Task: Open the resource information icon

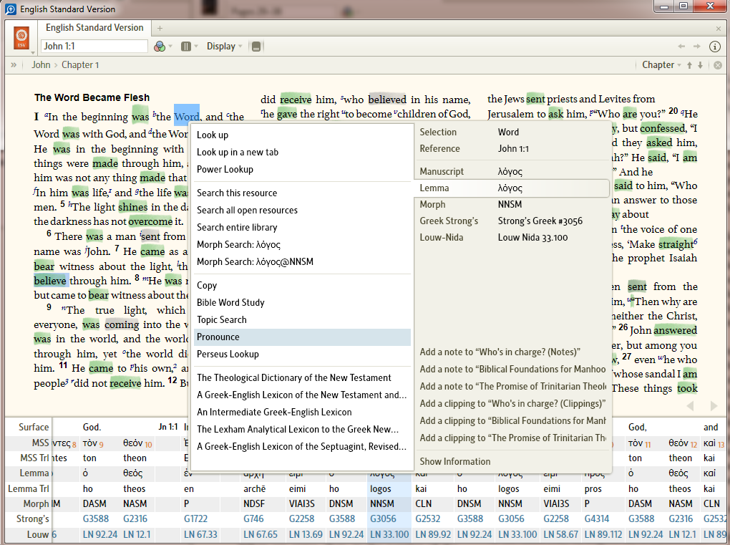Action: [715, 46]
